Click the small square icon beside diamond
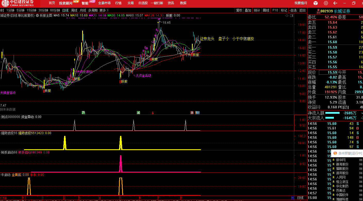This screenshot has height=201, width=363. 292,16
